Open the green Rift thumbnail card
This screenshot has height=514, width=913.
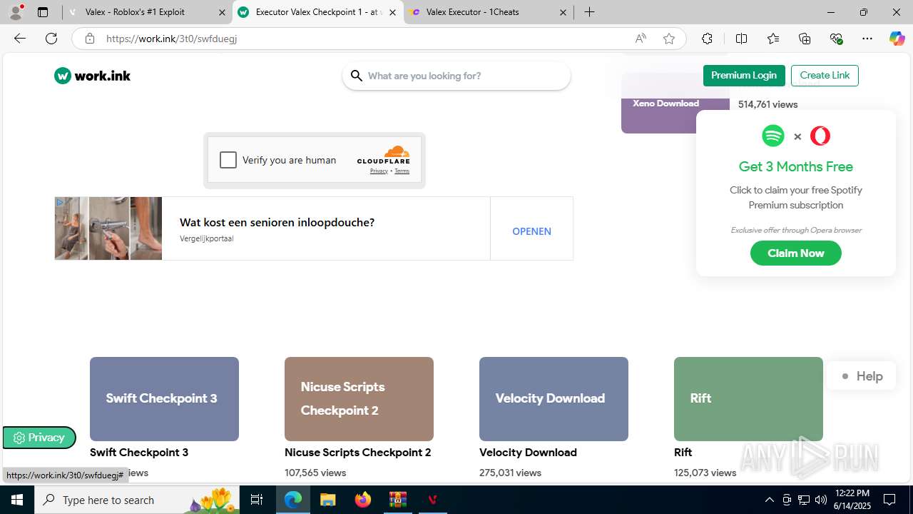748,399
